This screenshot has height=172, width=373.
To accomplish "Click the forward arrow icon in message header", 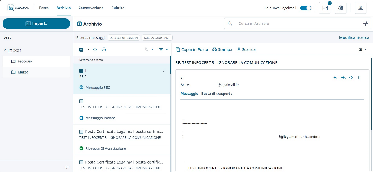I will point(351,78).
